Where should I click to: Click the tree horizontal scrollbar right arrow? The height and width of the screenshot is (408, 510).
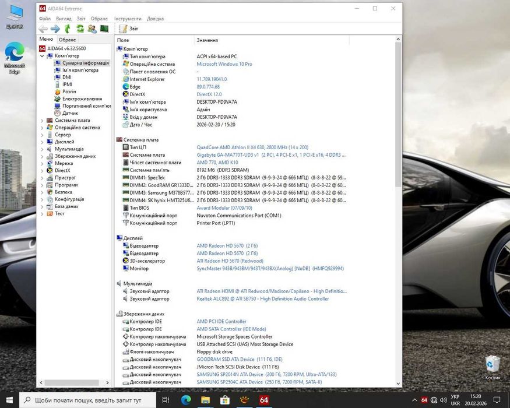[x=107, y=382]
